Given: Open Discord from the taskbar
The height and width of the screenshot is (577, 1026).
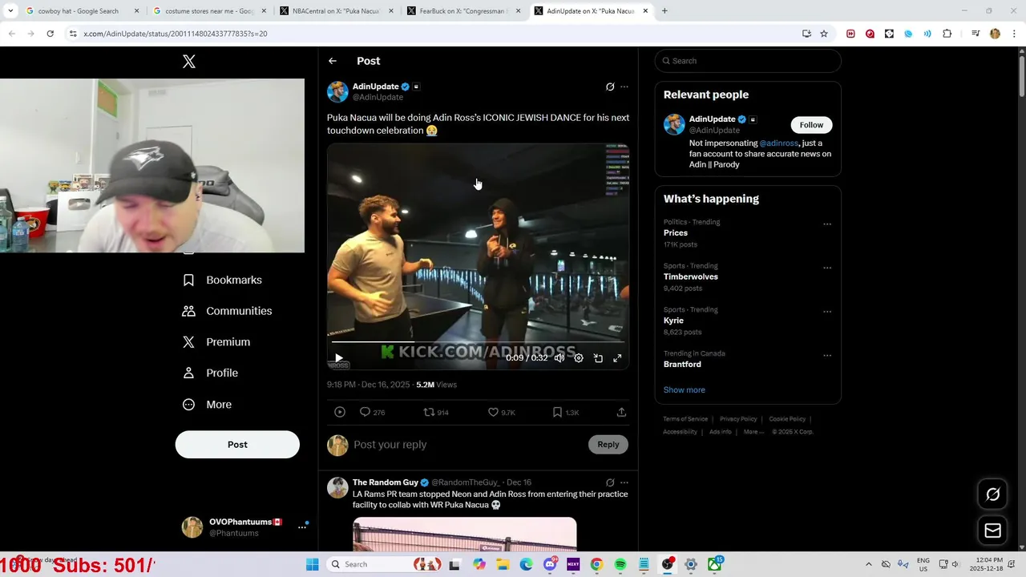Looking at the screenshot, I should point(550,564).
